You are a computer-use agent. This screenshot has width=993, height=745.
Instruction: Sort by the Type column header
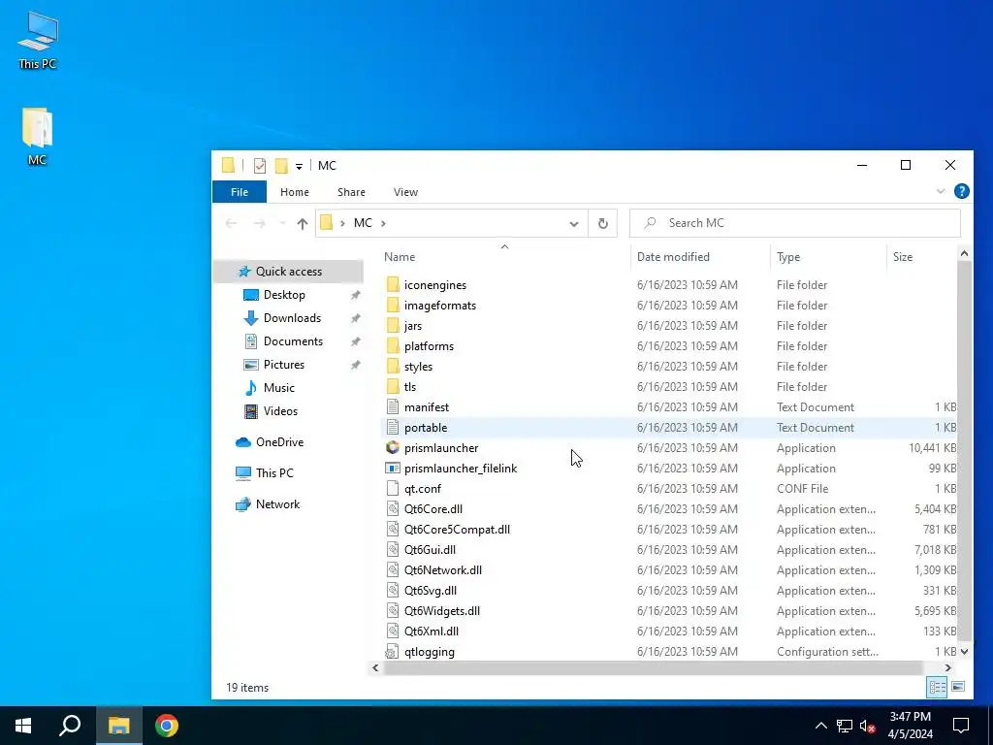tap(788, 256)
